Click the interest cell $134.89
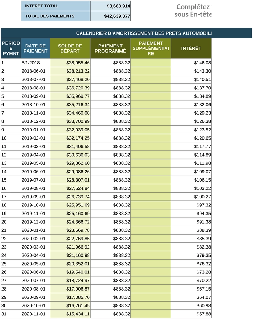253x319 pixels. [x=191, y=96]
